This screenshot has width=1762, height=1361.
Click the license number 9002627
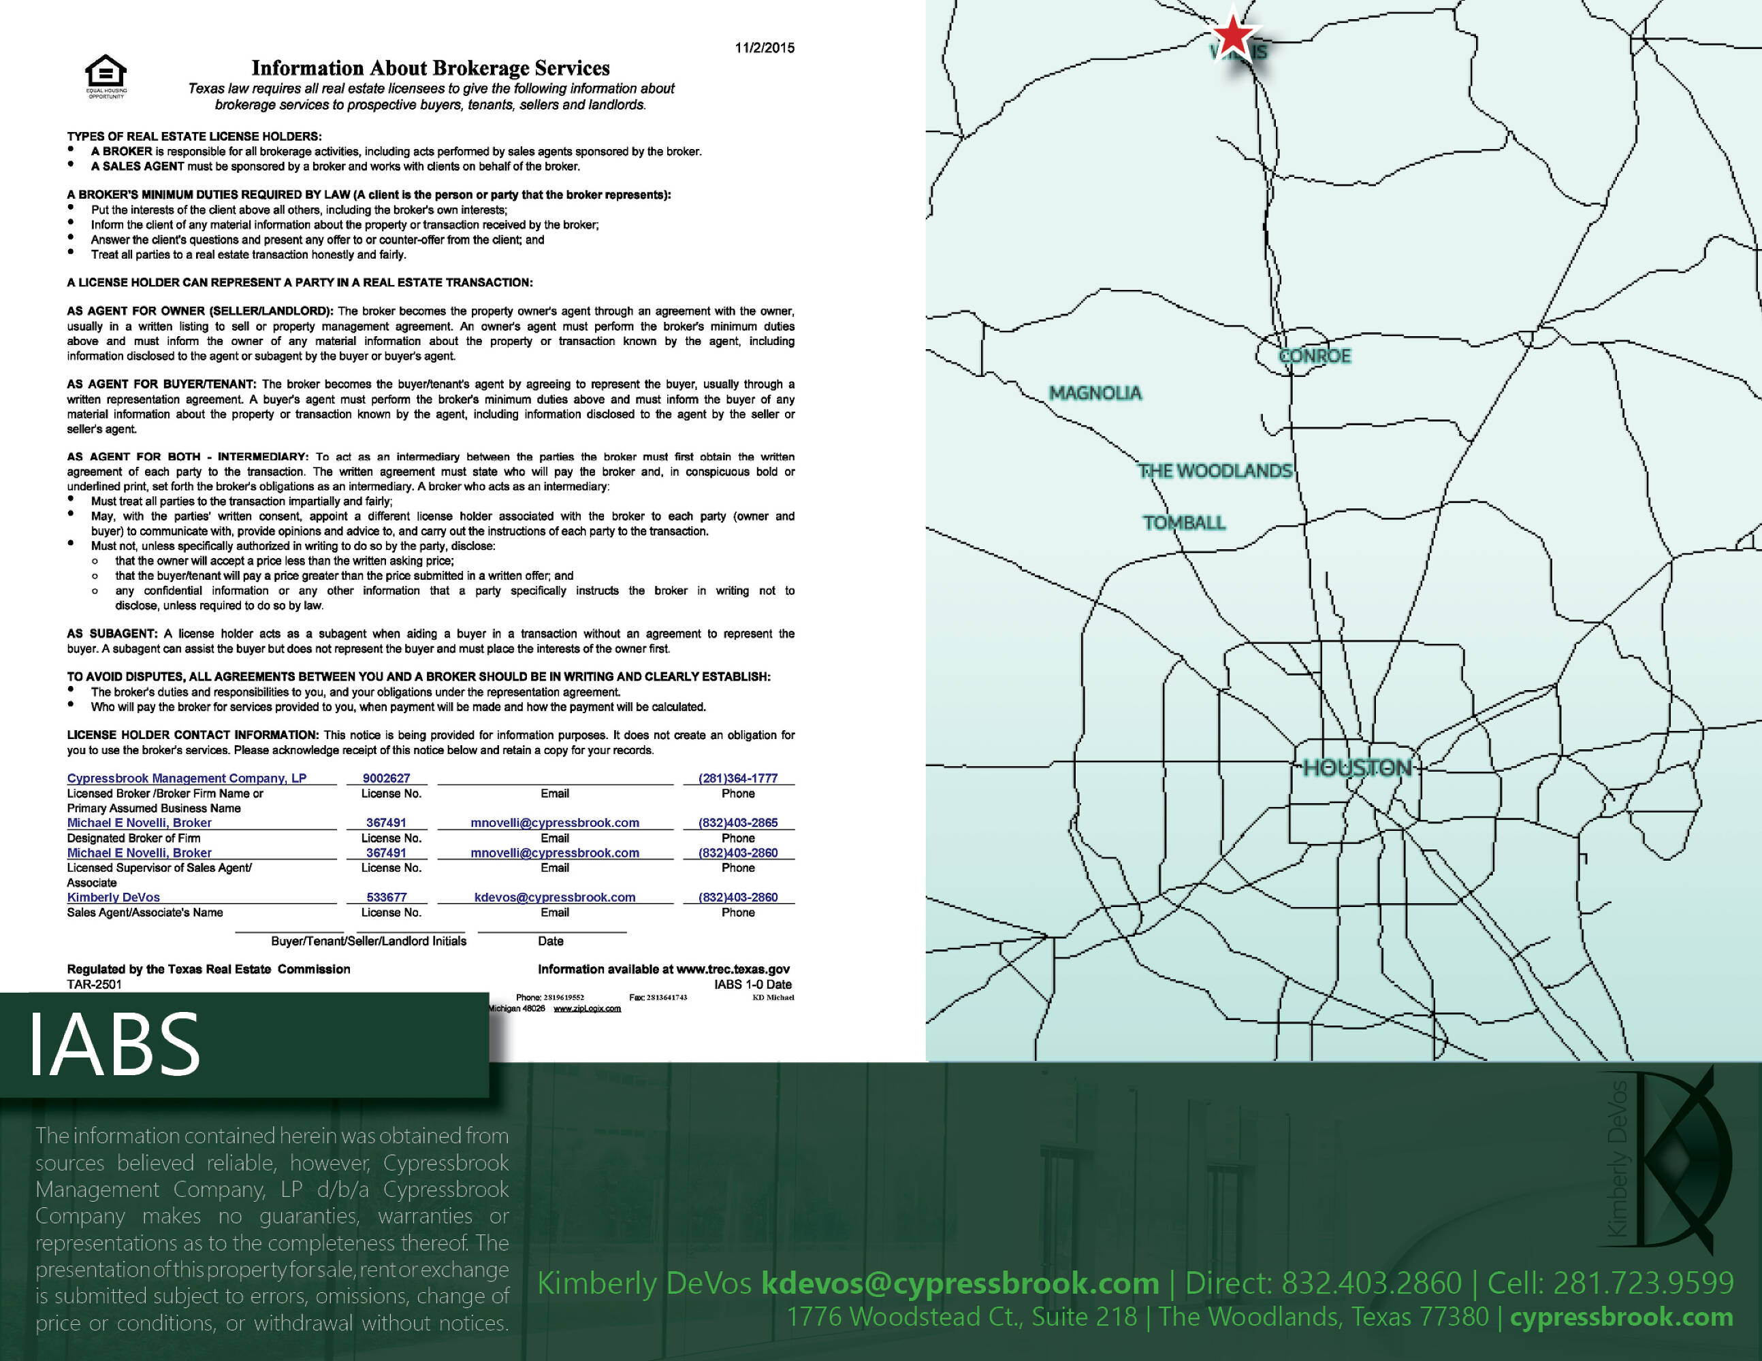385,778
